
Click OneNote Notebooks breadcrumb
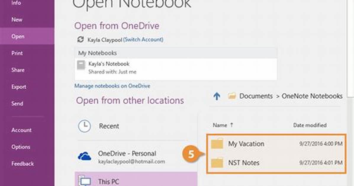click(x=312, y=96)
